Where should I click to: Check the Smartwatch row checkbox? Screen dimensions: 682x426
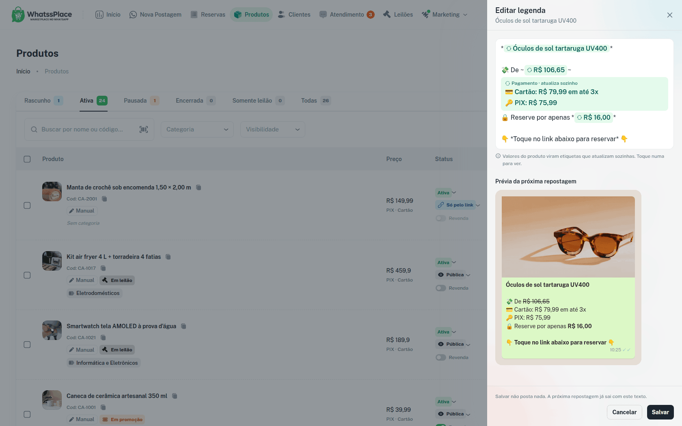pyautogui.click(x=27, y=344)
